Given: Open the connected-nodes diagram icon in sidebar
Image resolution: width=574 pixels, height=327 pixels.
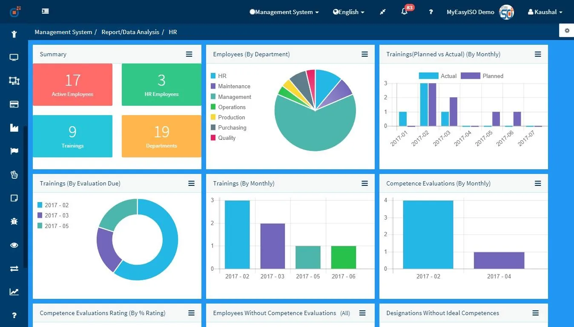Looking at the screenshot, I should tap(14, 81).
